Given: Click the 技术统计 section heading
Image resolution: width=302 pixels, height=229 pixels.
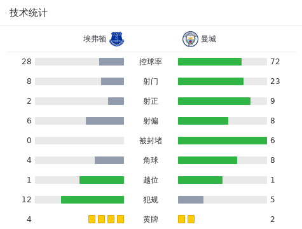Looking at the screenshot, I should point(29,13).
